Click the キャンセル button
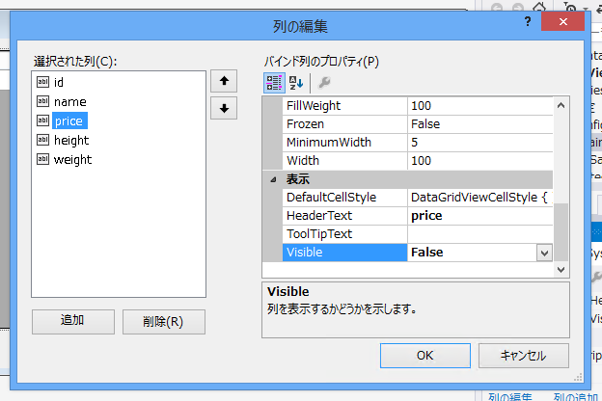The height and width of the screenshot is (401, 602). click(x=524, y=356)
